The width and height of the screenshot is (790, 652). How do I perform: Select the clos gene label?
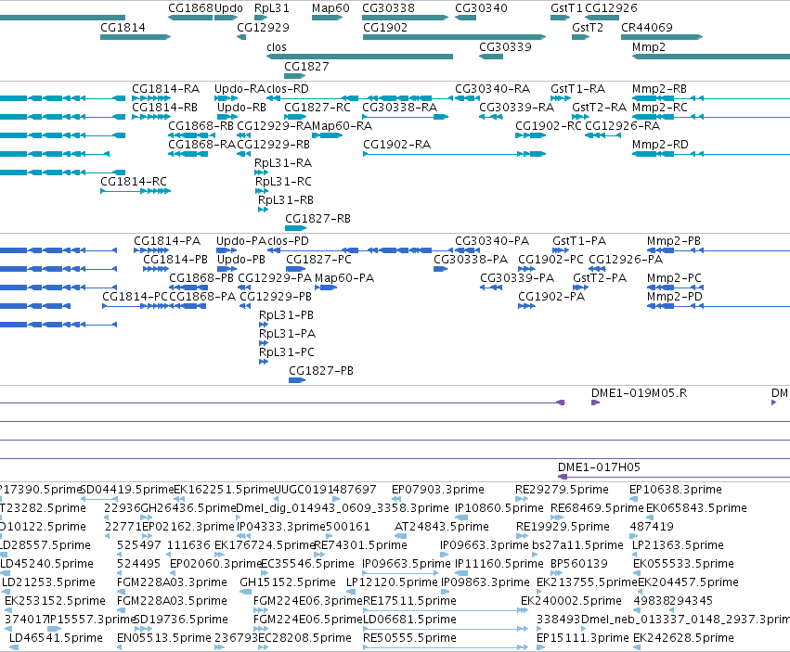click(x=277, y=47)
